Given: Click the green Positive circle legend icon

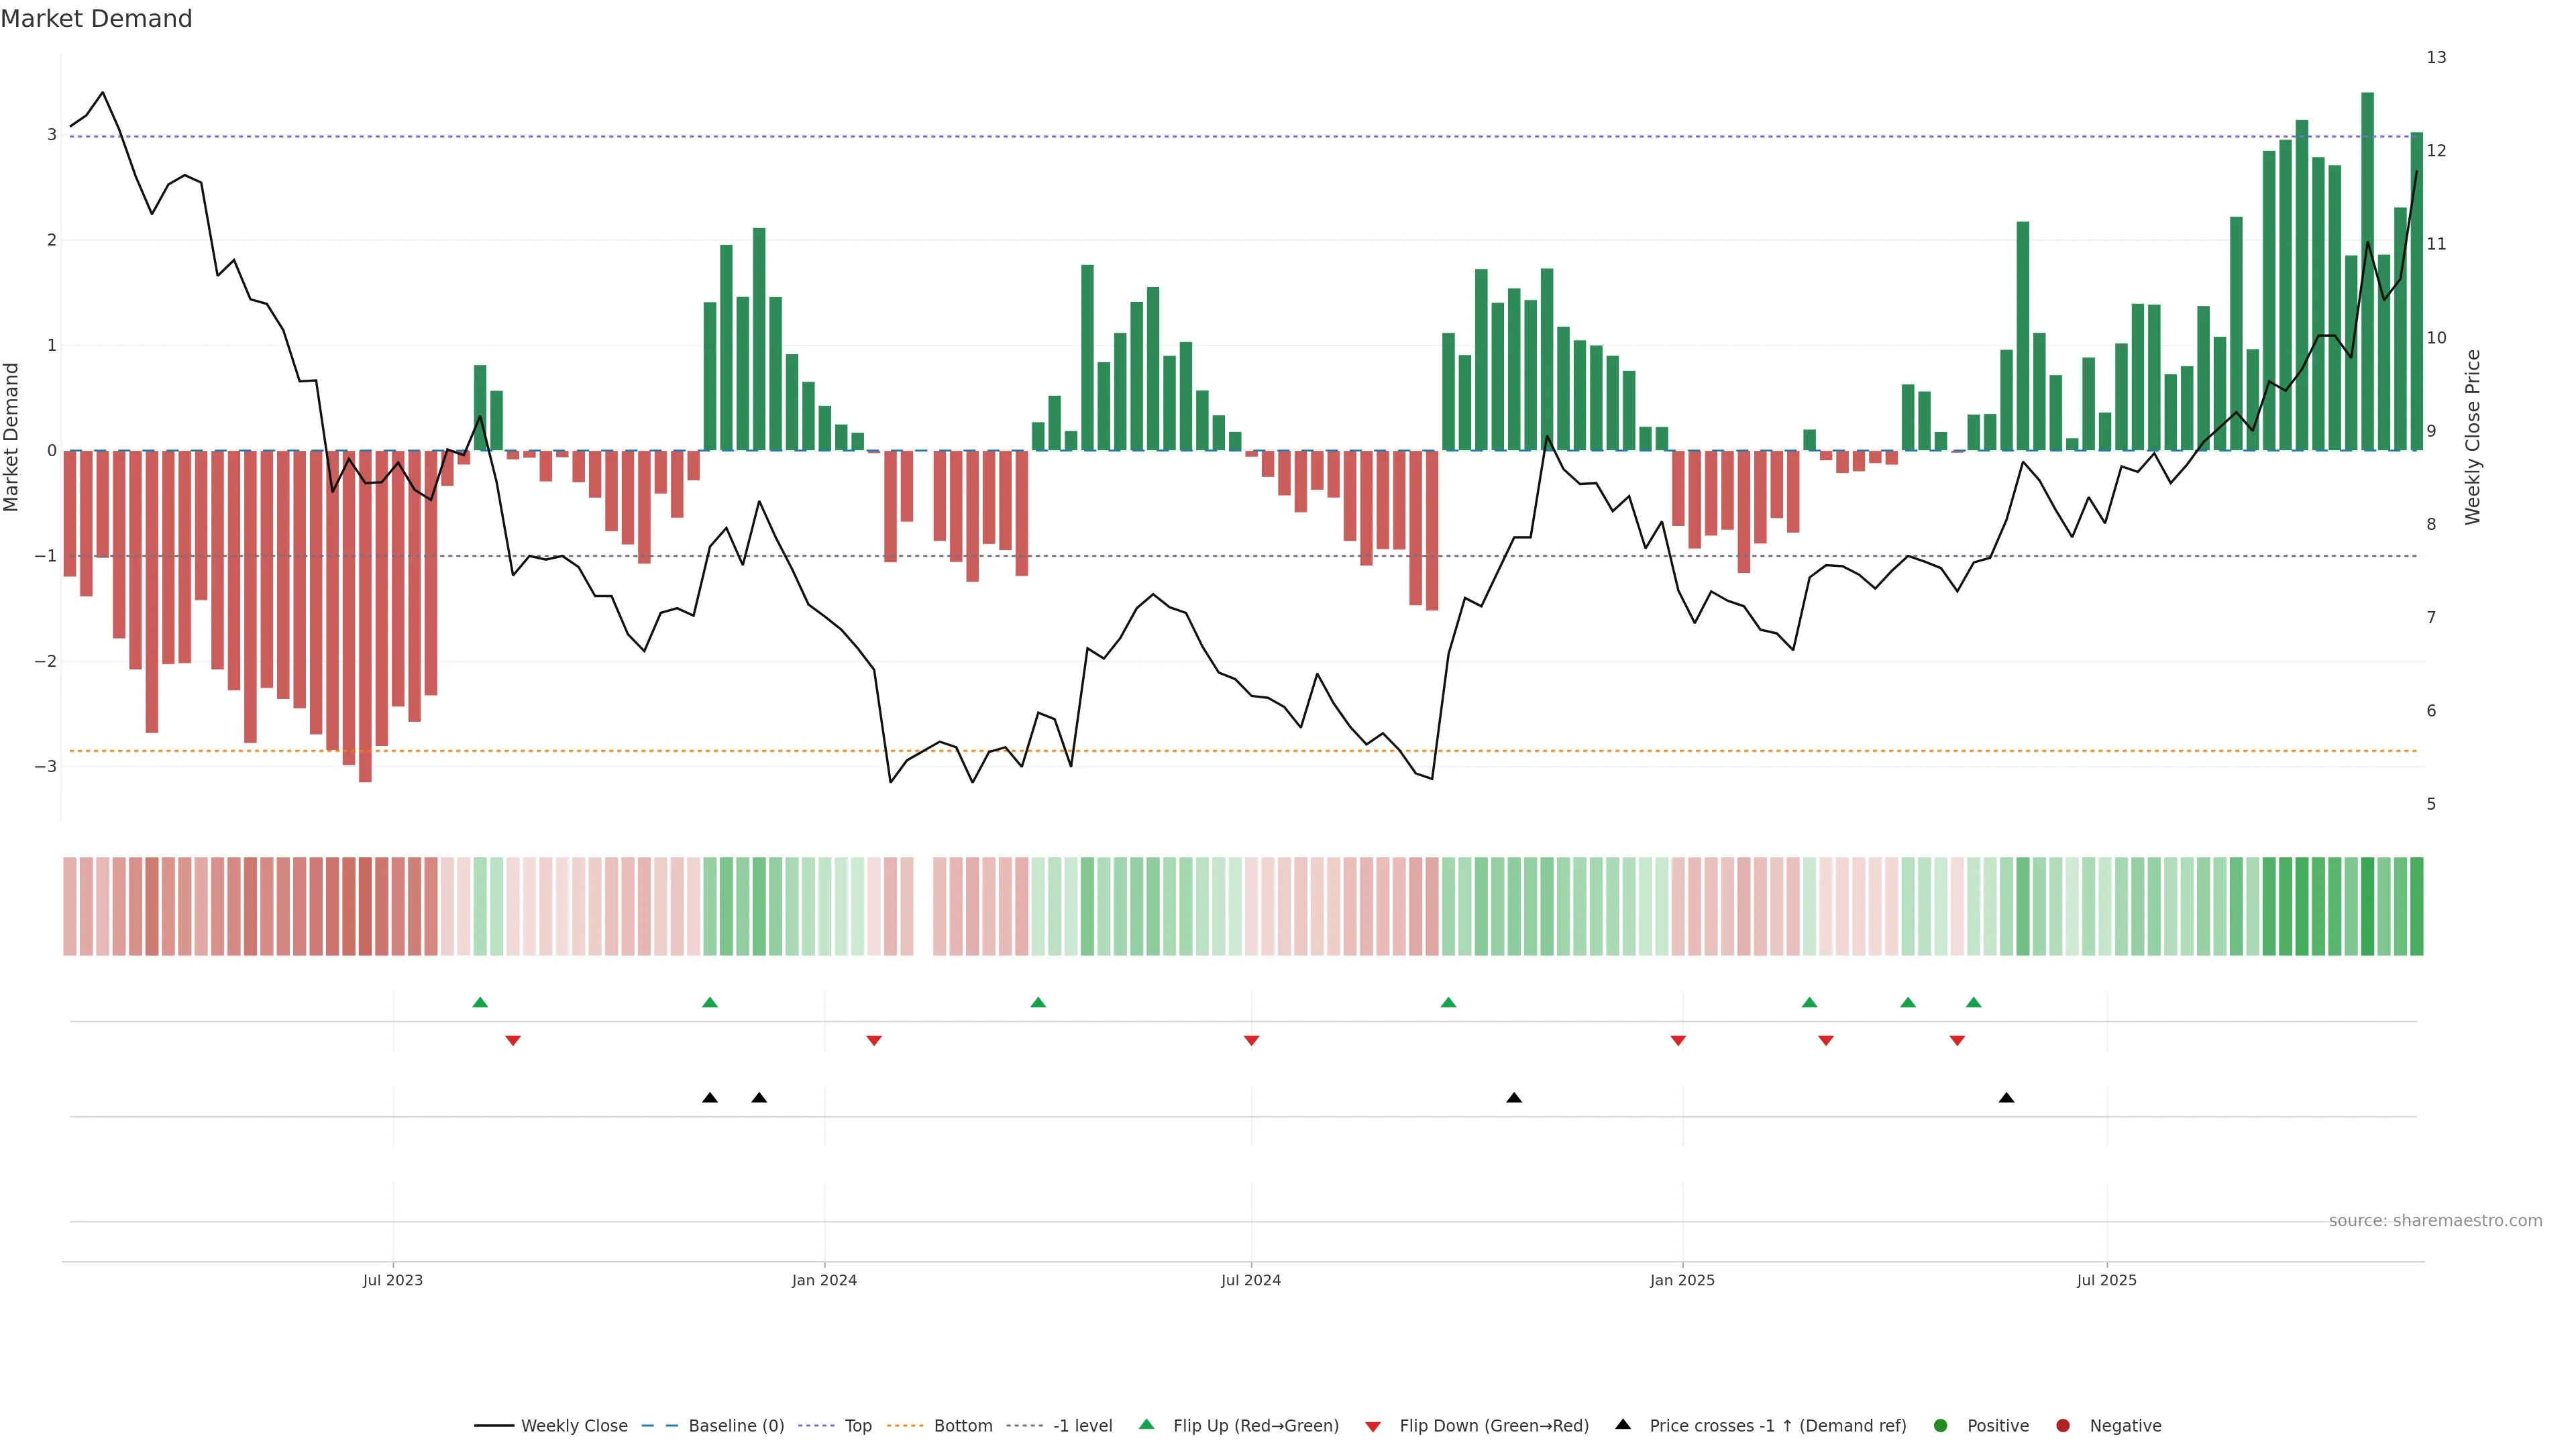Looking at the screenshot, I should click(x=1941, y=1425).
